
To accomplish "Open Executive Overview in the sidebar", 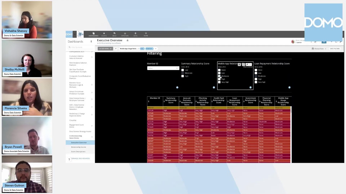I will click(x=80, y=143).
